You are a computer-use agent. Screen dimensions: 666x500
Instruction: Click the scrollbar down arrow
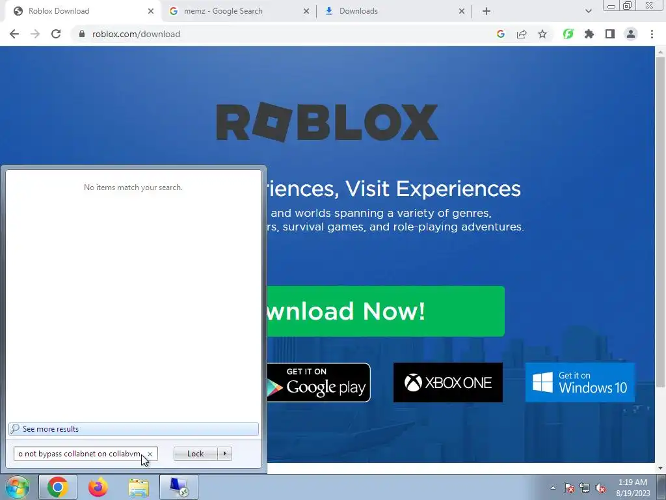pyautogui.click(x=660, y=468)
